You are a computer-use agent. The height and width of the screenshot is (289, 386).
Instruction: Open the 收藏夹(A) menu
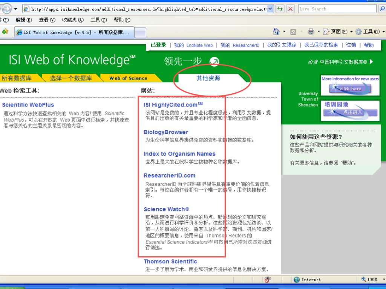coord(73,20)
